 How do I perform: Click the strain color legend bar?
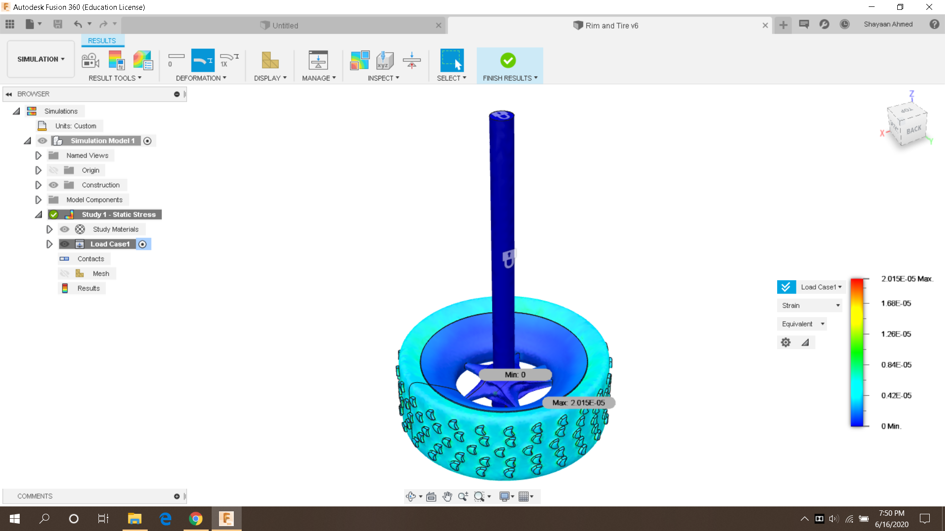pos(857,352)
